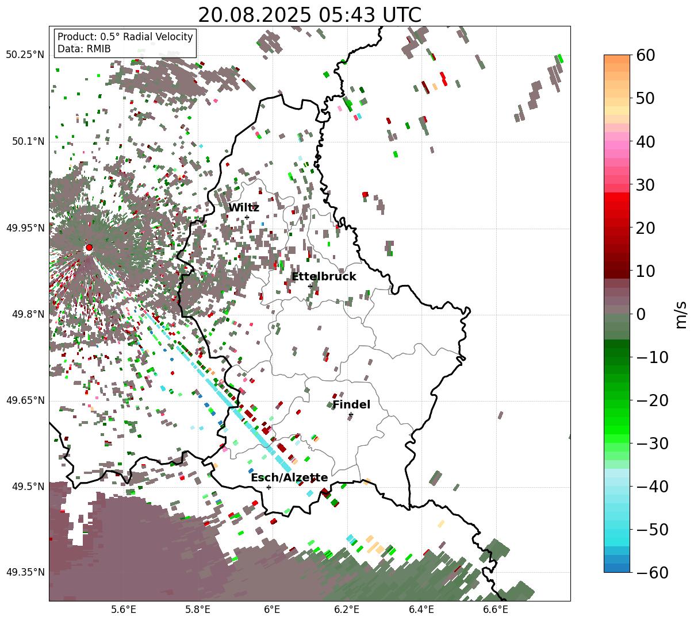The height and width of the screenshot is (621, 694).
Task: Click the 50.25°N latitude label
Action: pyautogui.click(x=25, y=55)
